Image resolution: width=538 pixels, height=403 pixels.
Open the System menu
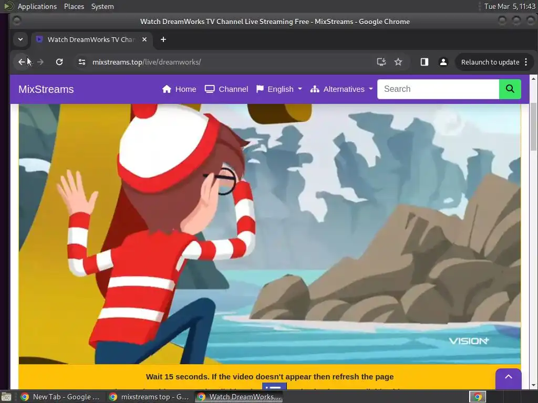click(x=102, y=6)
